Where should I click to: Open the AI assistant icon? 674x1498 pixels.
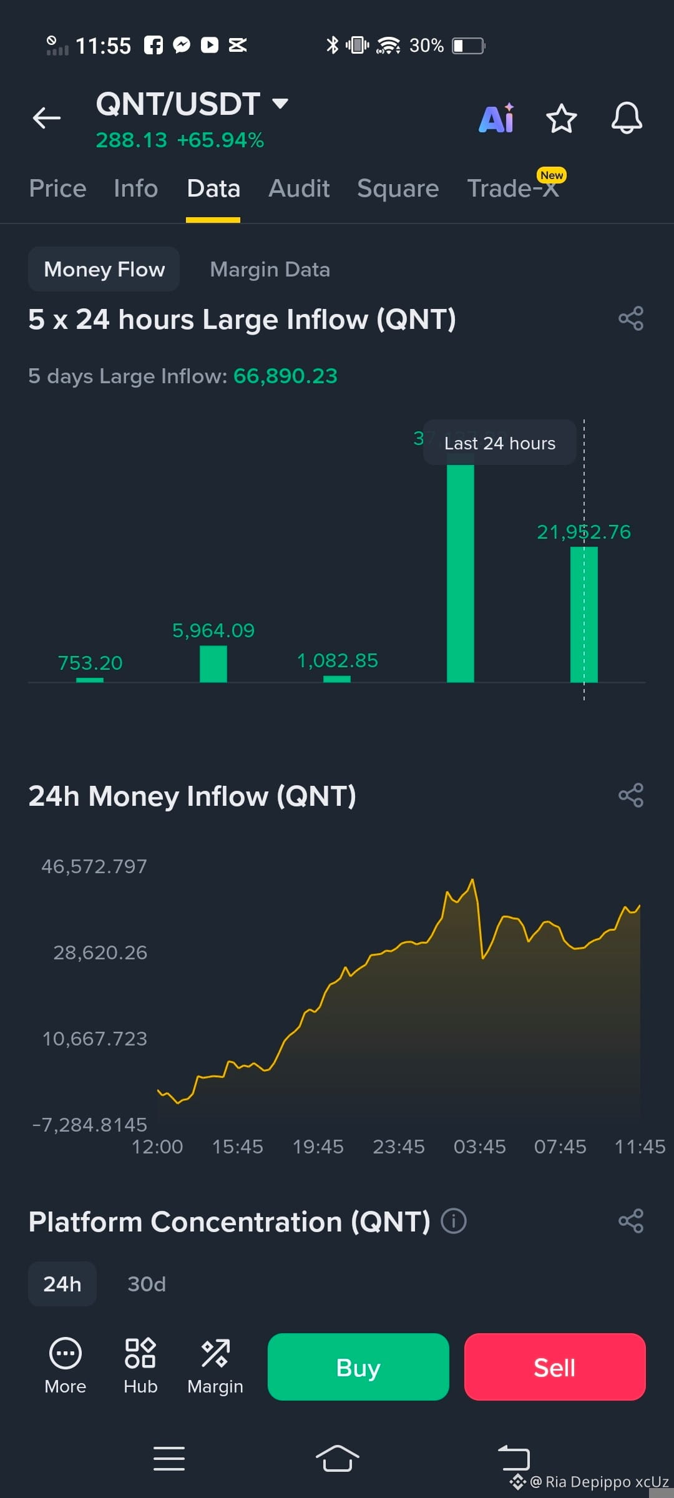497,117
